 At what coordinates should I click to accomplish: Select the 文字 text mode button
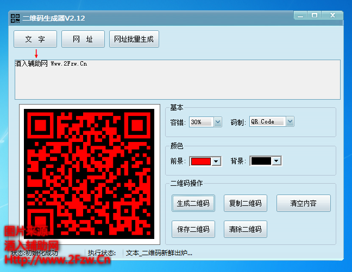click(x=35, y=39)
